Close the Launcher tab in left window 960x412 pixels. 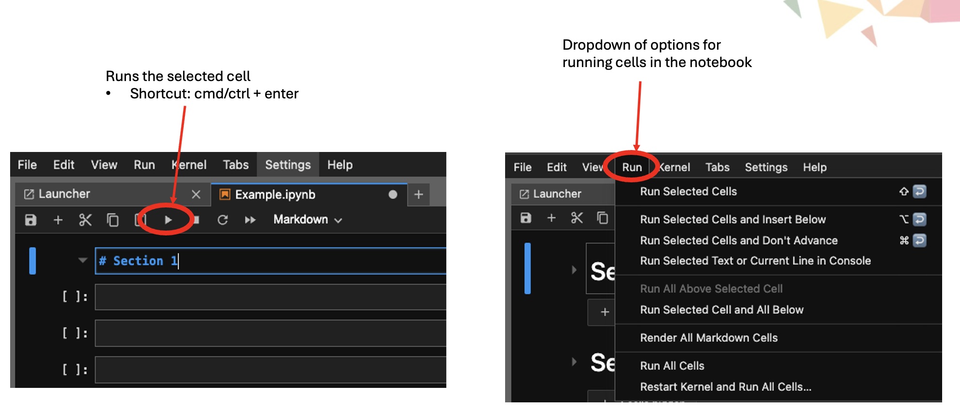(x=196, y=194)
